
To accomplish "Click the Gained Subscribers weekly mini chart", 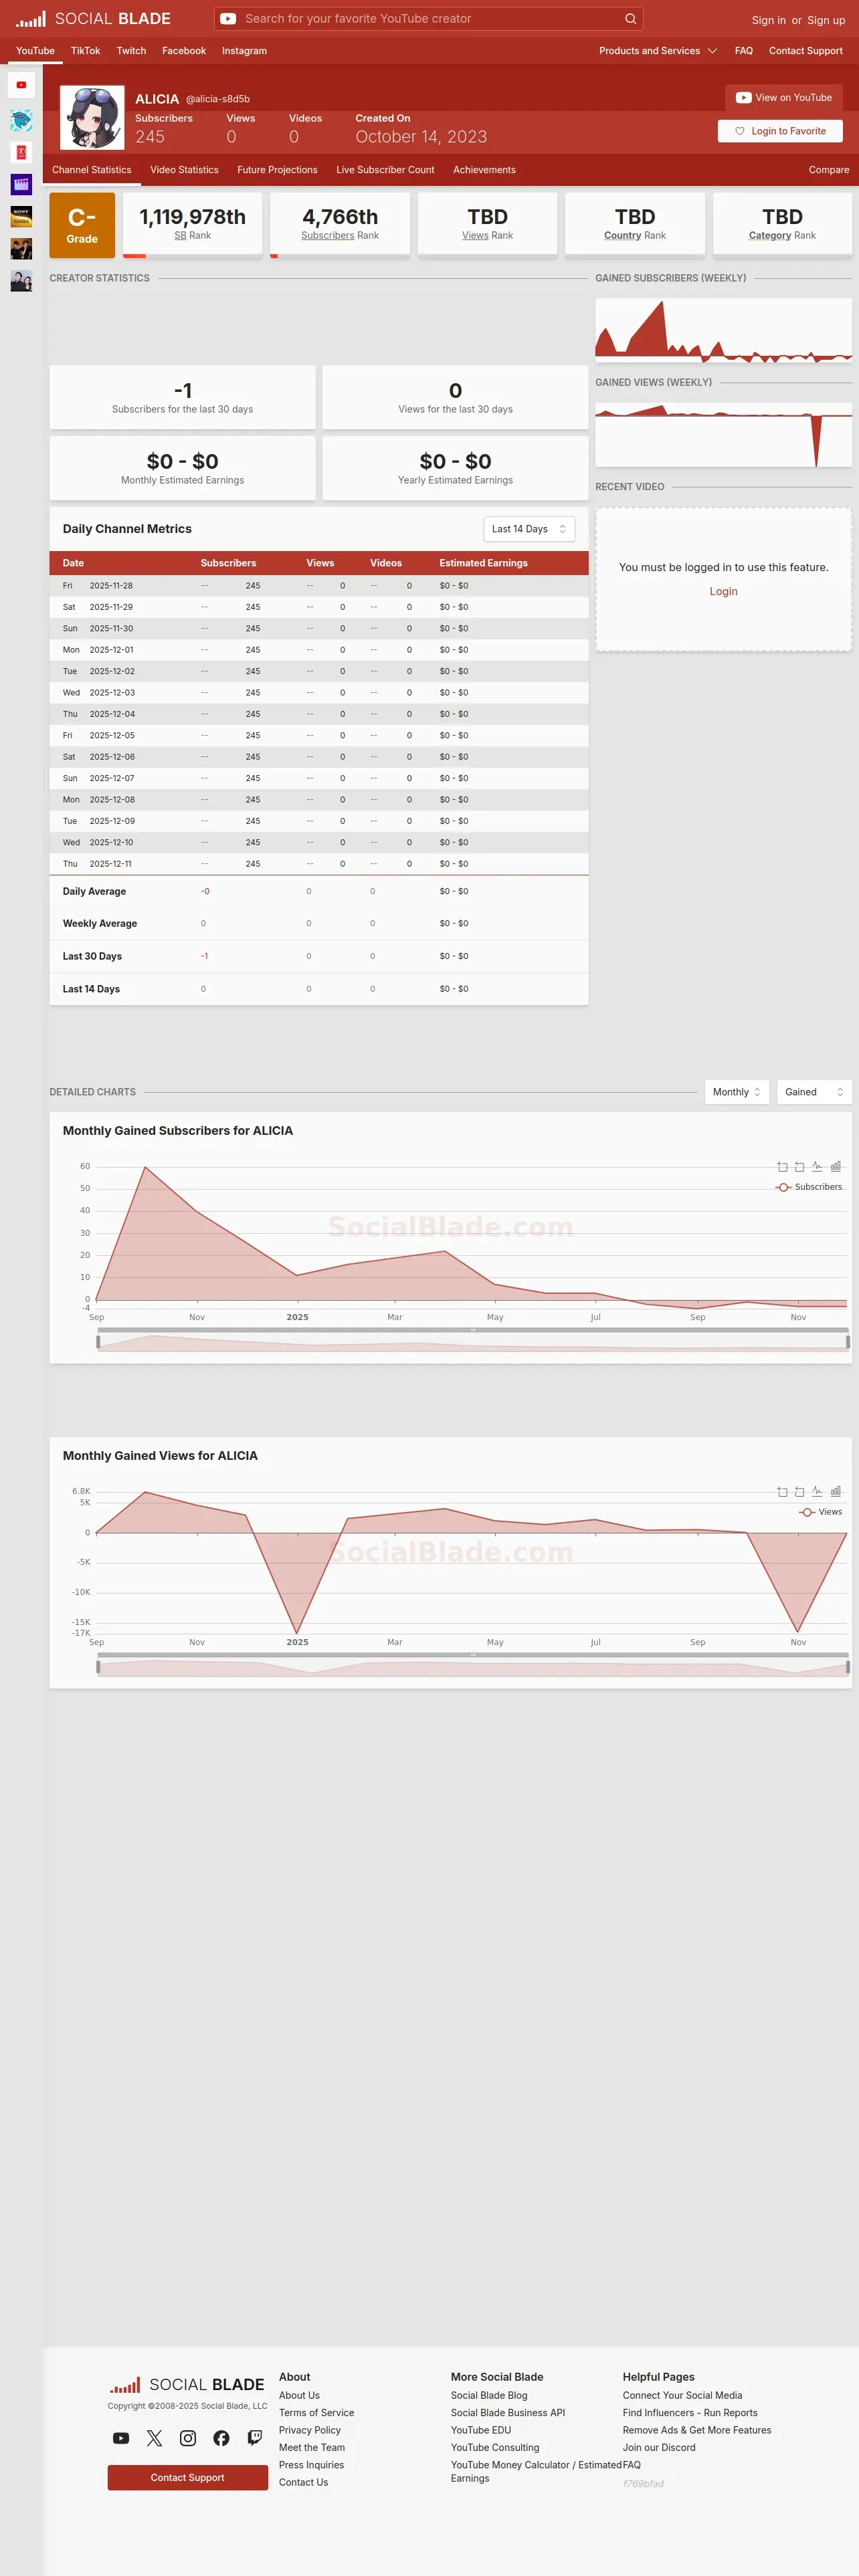I will click(723, 330).
